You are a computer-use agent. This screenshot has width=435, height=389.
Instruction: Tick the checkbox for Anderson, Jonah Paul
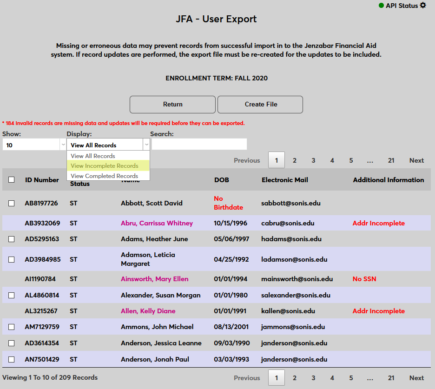12,359
